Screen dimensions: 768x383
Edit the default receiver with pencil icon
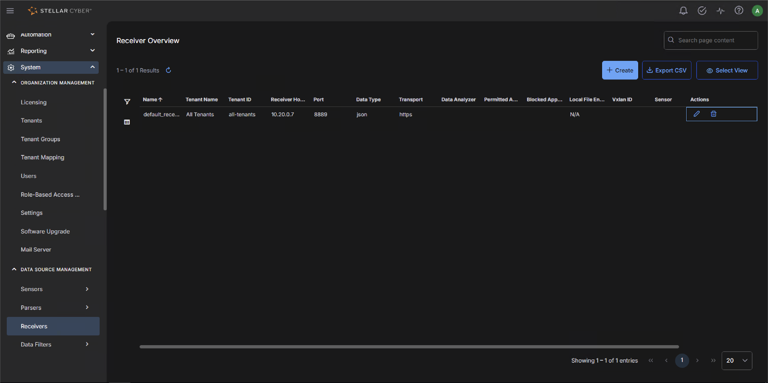pos(696,114)
